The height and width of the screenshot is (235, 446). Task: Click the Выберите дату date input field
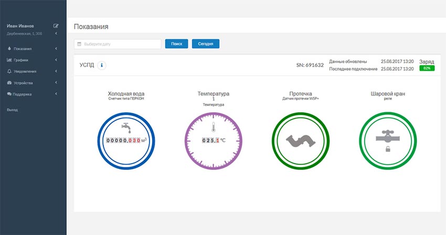pos(118,44)
